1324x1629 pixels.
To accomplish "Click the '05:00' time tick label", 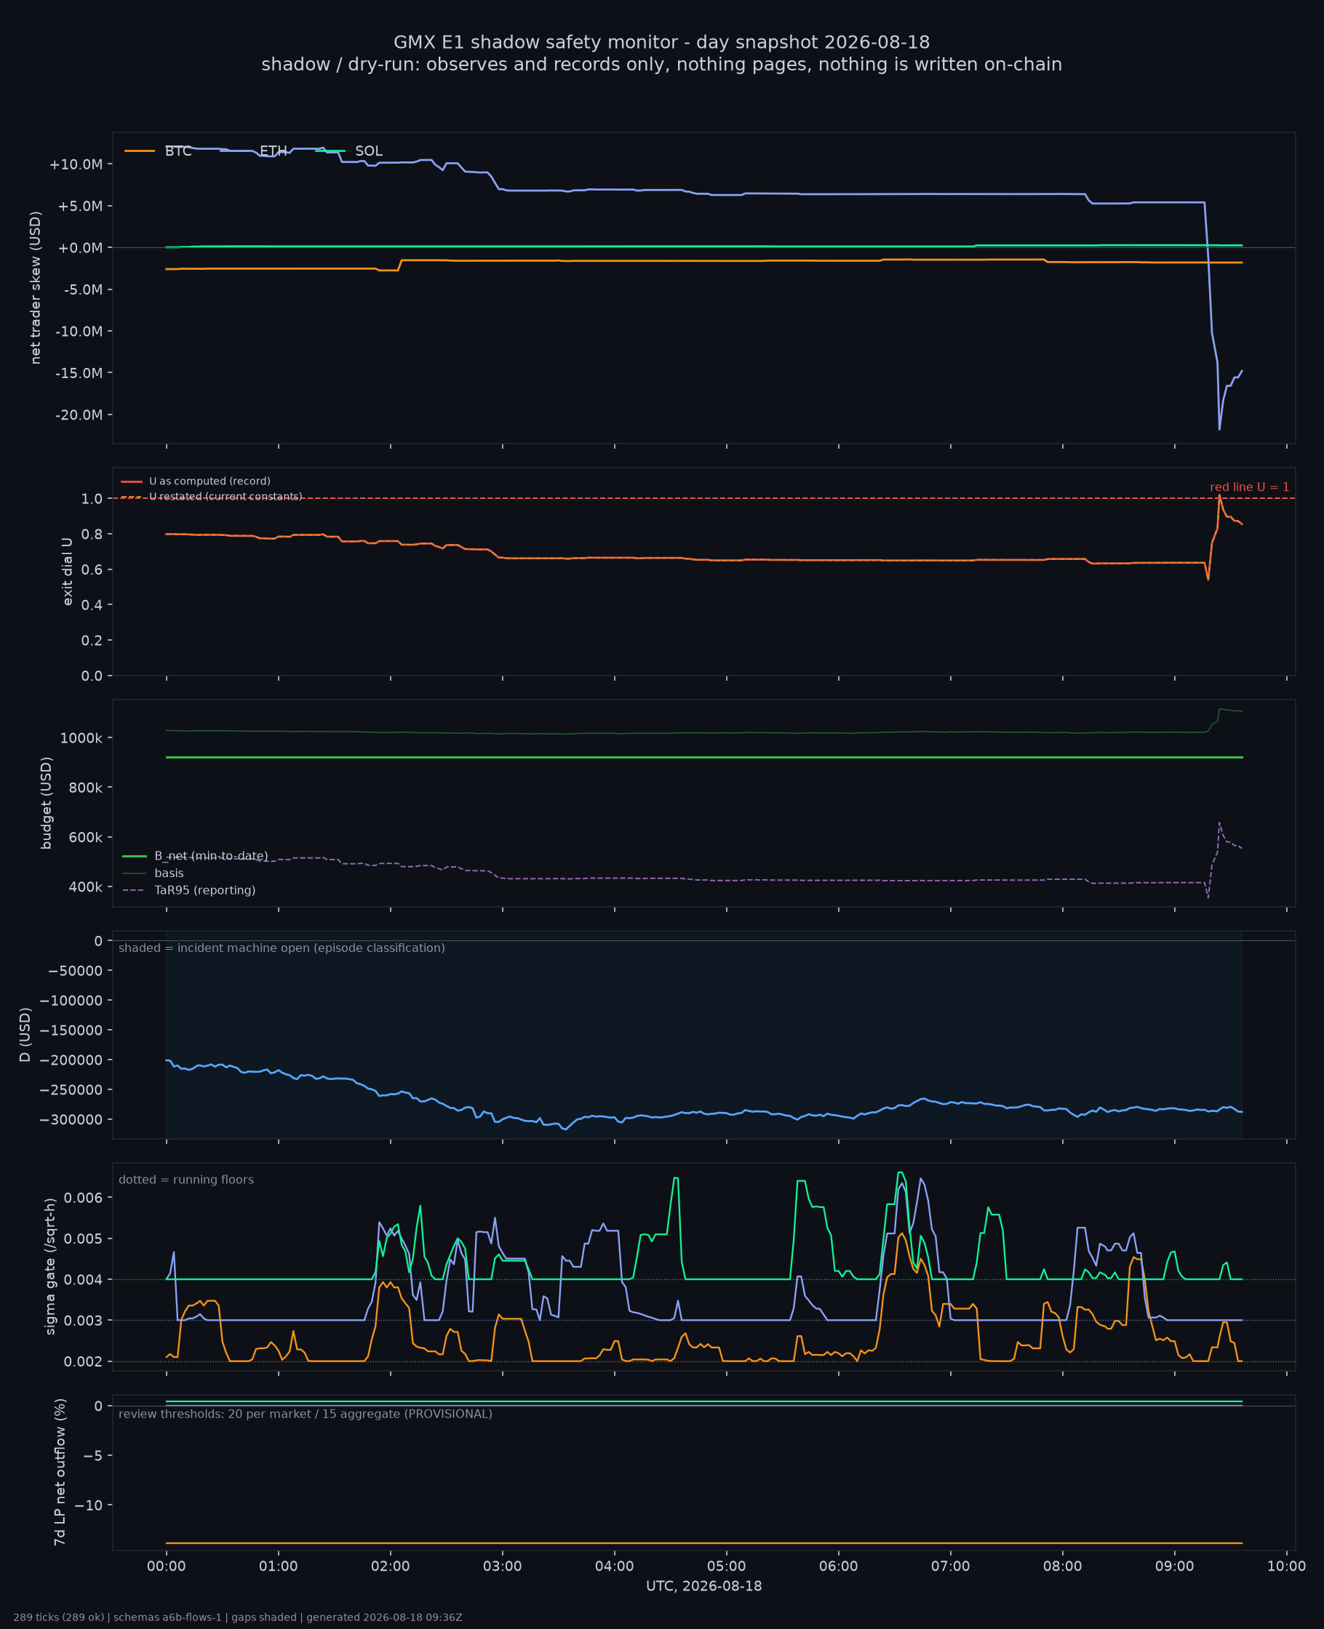I will 726,1566.
